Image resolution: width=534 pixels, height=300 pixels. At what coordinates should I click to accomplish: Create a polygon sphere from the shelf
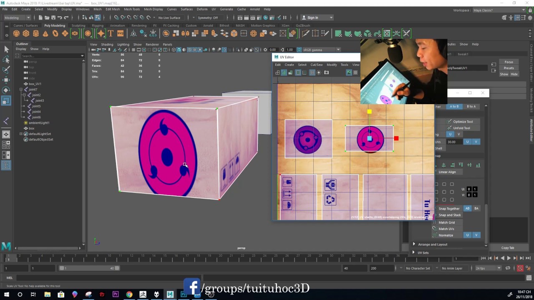click(16, 34)
